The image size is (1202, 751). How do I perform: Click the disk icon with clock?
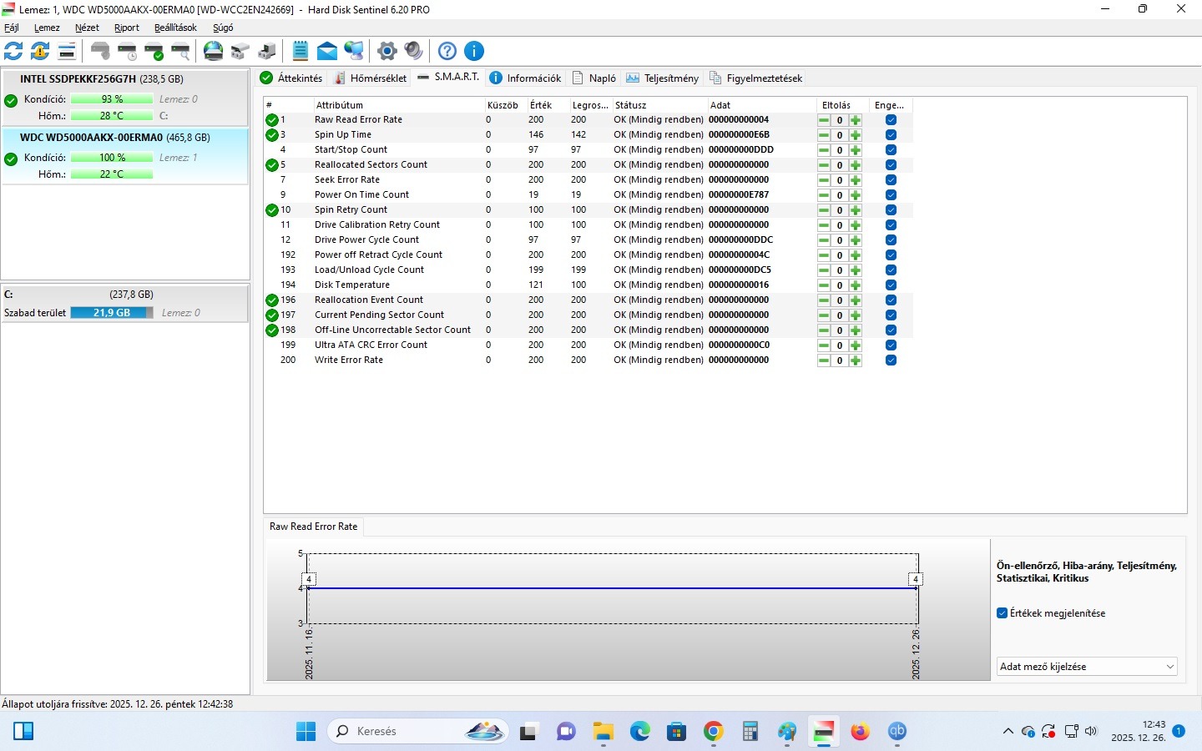click(127, 51)
